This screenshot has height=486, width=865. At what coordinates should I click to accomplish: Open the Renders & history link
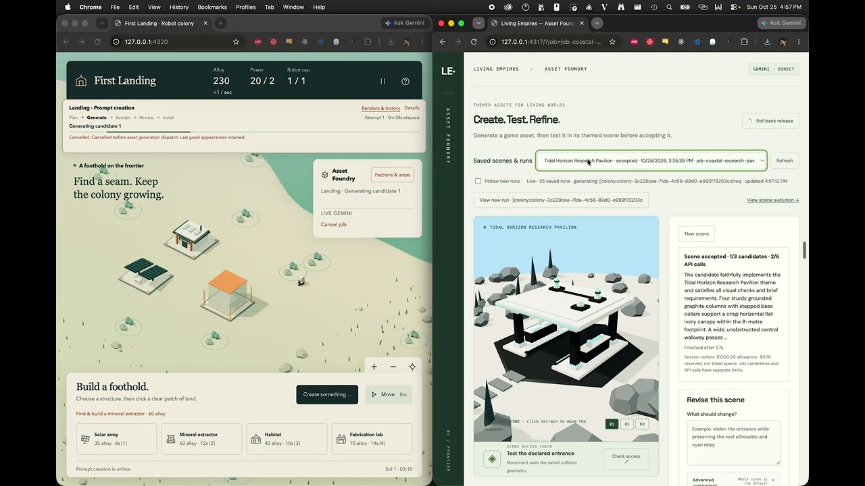tap(380, 108)
